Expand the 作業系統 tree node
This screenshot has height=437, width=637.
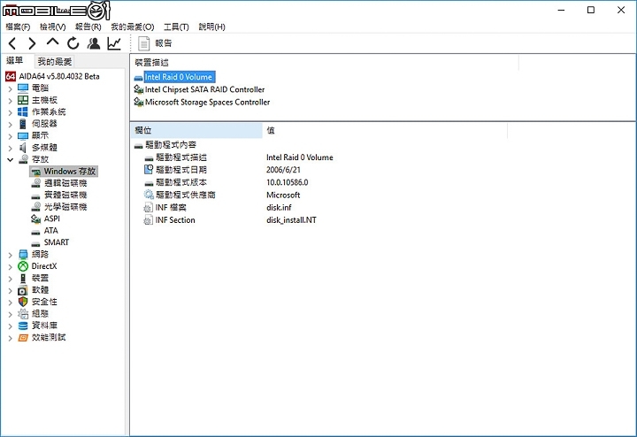(x=10, y=112)
